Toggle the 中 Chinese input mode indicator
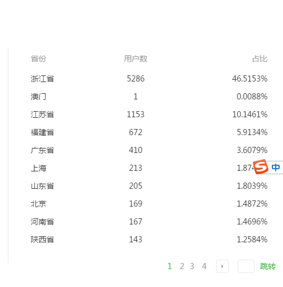283x287 pixels. coord(276,168)
